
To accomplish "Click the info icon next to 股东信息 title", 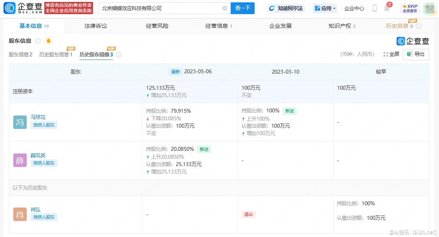I will click(x=38, y=41).
